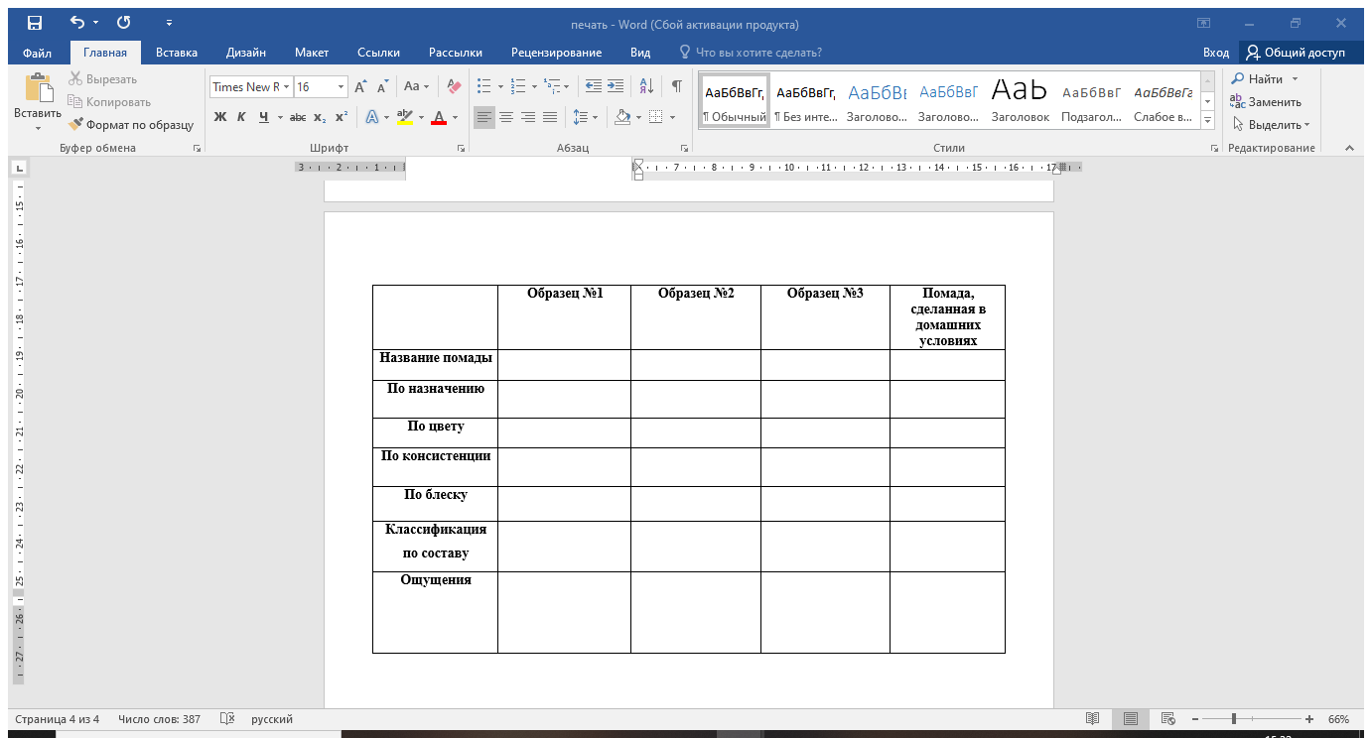Toggle underline formatting (Ч)
The width and height of the screenshot is (1372, 738).
coord(263,117)
